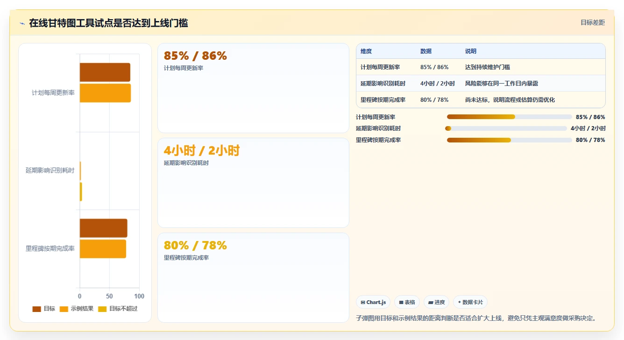
Task: Click the chart y-axis label 里程碑按期完成率
Action: [x=50, y=248]
